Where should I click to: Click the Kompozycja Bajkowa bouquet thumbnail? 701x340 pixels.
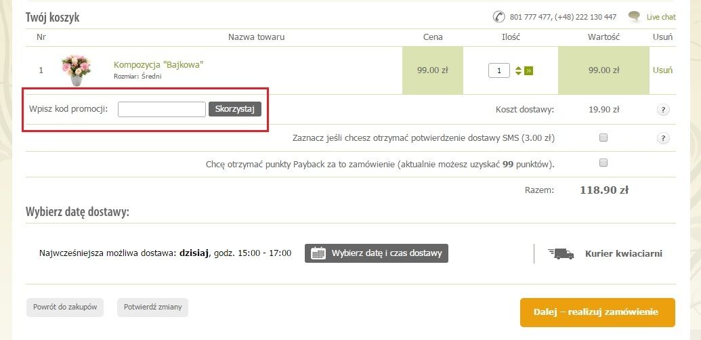tap(77, 70)
